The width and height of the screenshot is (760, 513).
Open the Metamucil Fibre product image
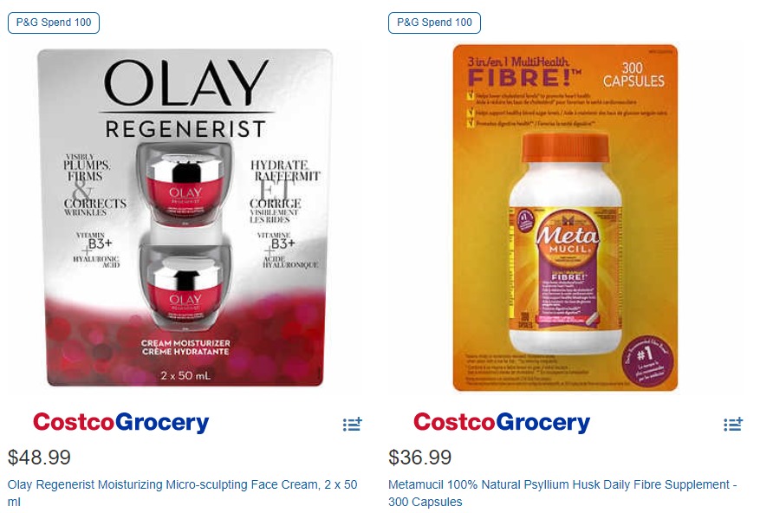pyautogui.click(x=565, y=218)
